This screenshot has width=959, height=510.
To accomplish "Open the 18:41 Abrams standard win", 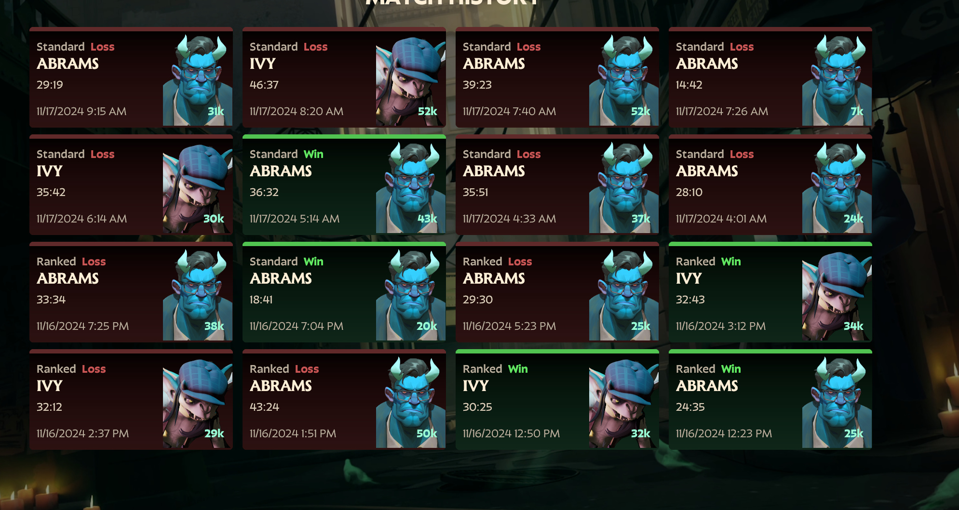I will tap(344, 292).
